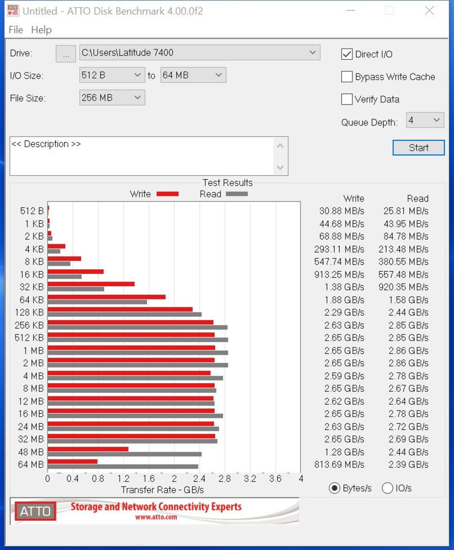Viewport: 454px width, 550px height.
Task: Open the File menu
Action: (16, 30)
